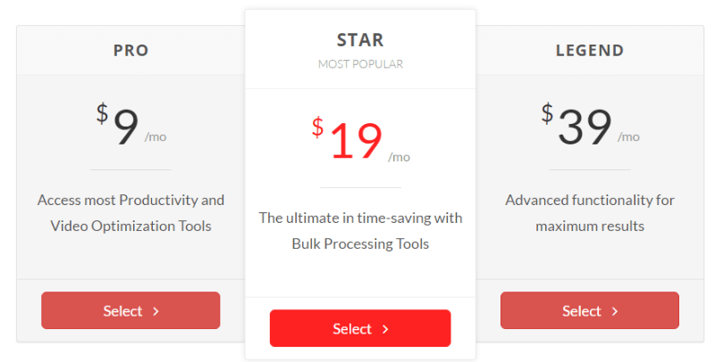715x362 pixels.
Task: Click the red dollar sign on STAR card
Action: [318, 127]
